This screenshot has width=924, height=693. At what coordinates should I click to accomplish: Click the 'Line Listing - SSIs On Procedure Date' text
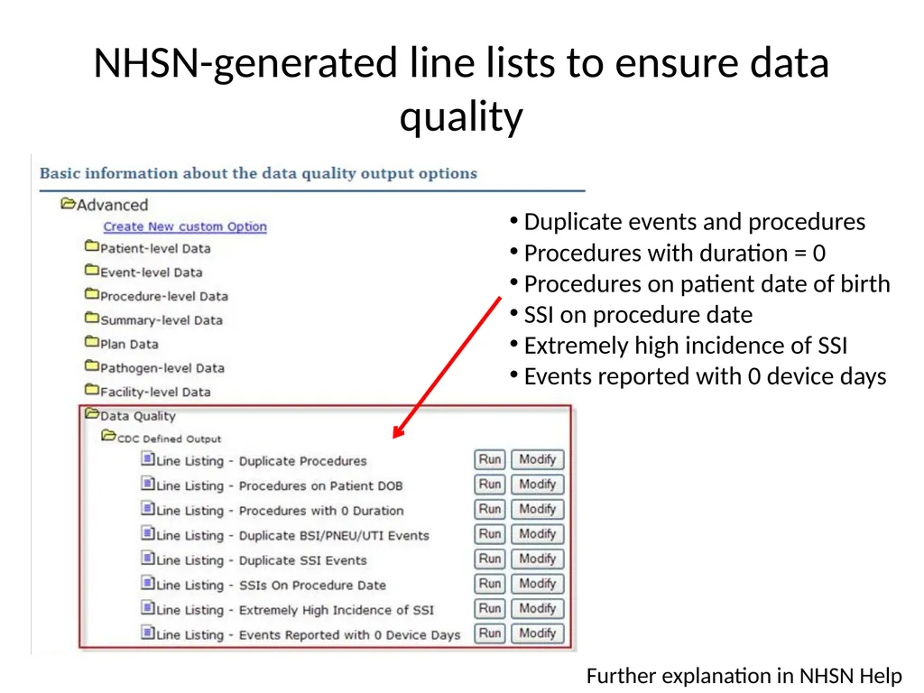tap(271, 585)
